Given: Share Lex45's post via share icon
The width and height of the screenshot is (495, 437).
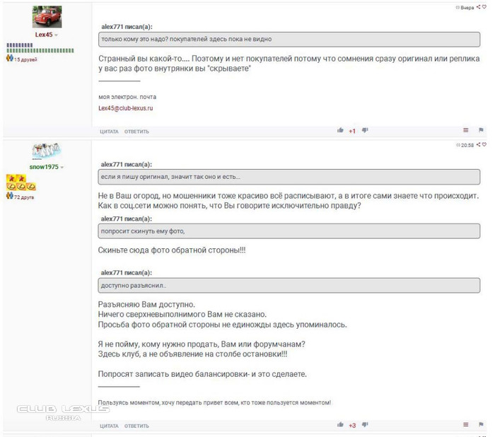Looking at the screenshot, I should tap(479, 7).
